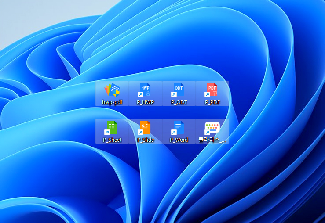Click the "P_Sheet" label text
This screenshot has width=325, height=223.
tap(112, 140)
